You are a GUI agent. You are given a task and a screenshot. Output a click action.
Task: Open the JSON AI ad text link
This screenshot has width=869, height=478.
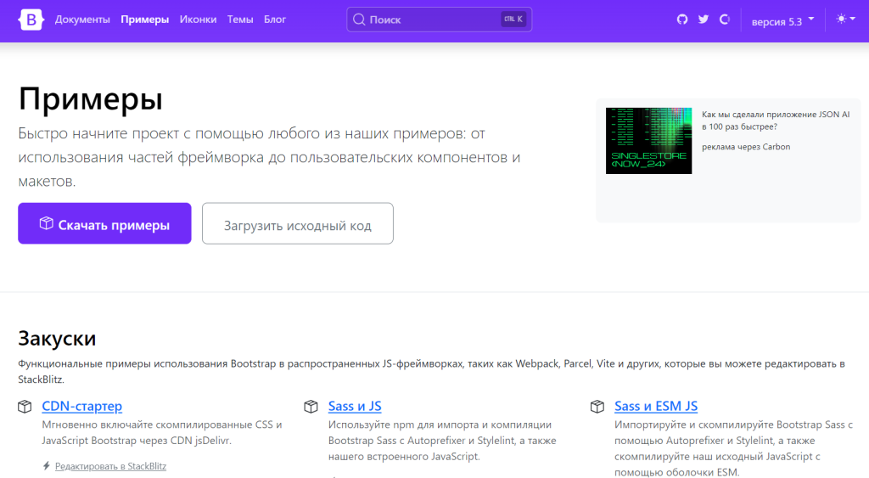click(776, 121)
